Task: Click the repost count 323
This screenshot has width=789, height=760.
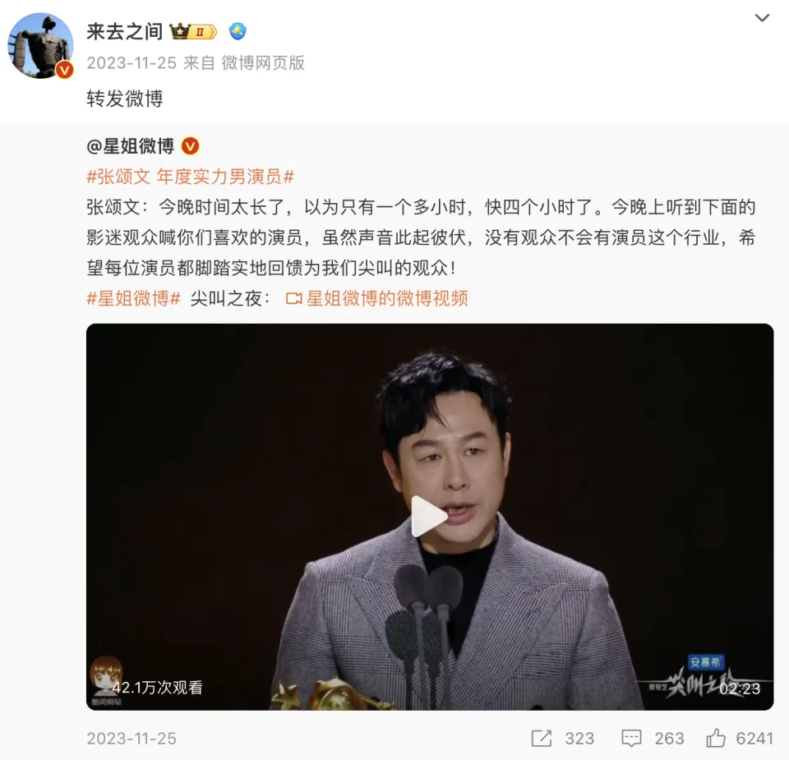Action: (579, 739)
